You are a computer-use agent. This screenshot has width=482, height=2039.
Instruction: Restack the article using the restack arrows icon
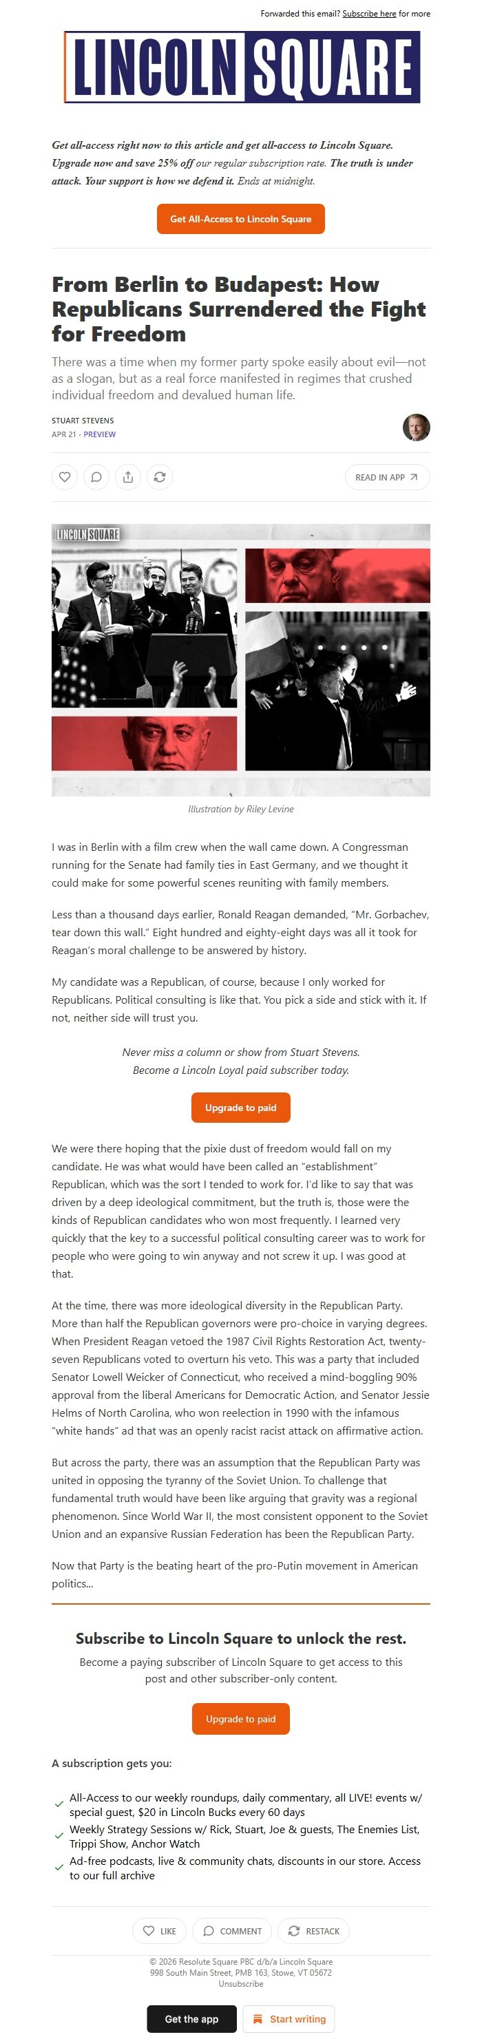click(x=160, y=476)
